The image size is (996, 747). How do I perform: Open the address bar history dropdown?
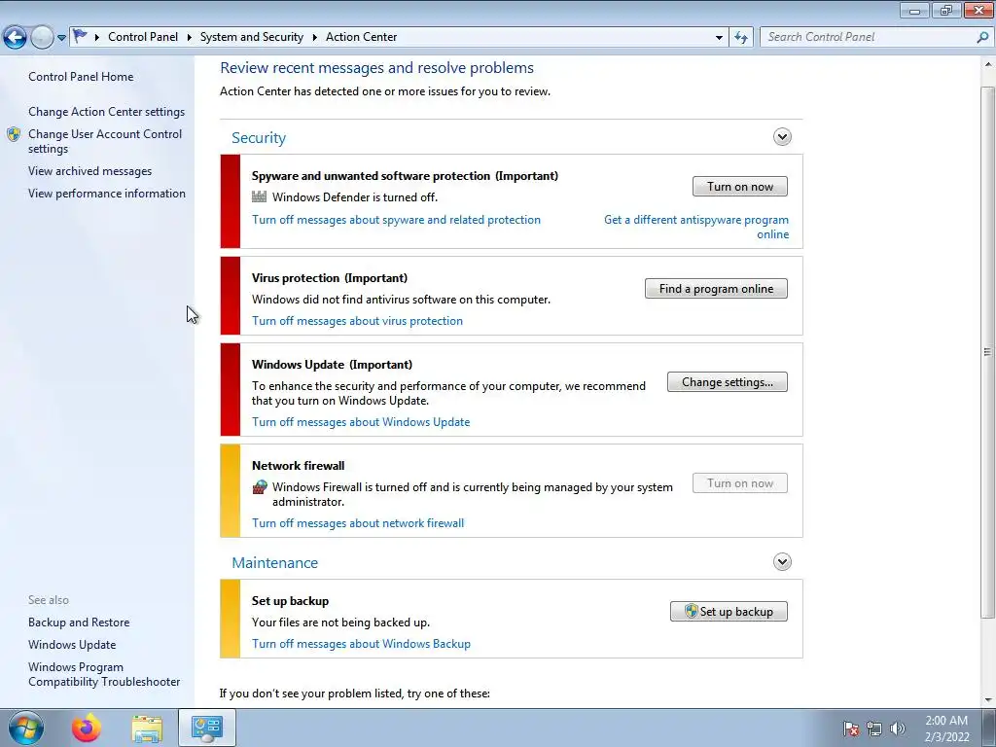tap(719, 38)
